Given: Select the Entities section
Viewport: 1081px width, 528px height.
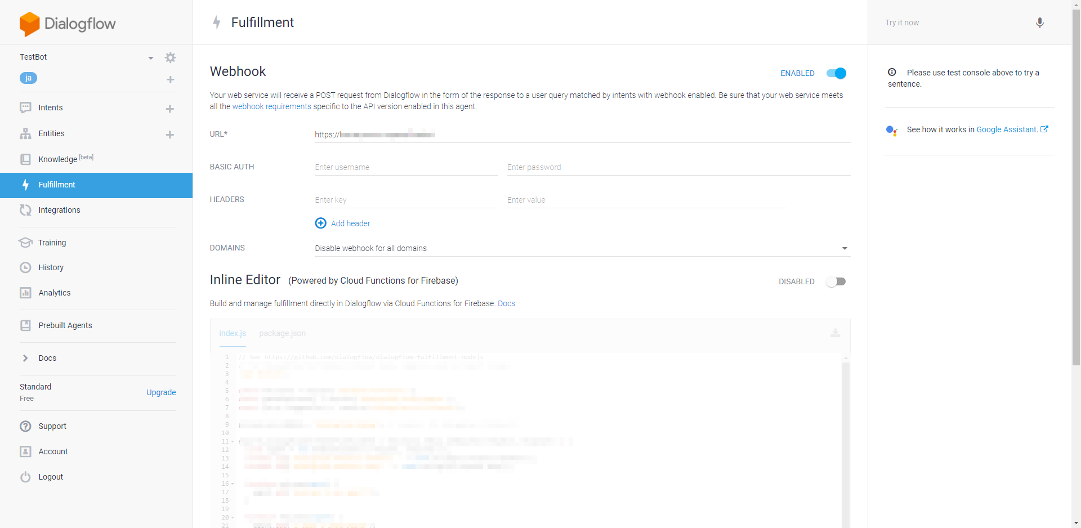Looking at the screenshot, I should [x=51, y=133].
